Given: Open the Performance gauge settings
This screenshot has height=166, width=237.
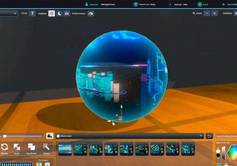Looking at the screenshot, I should pyautogui.click(x=91, y=14).
